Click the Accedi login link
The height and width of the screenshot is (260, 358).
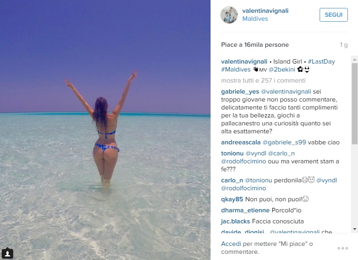231,244
